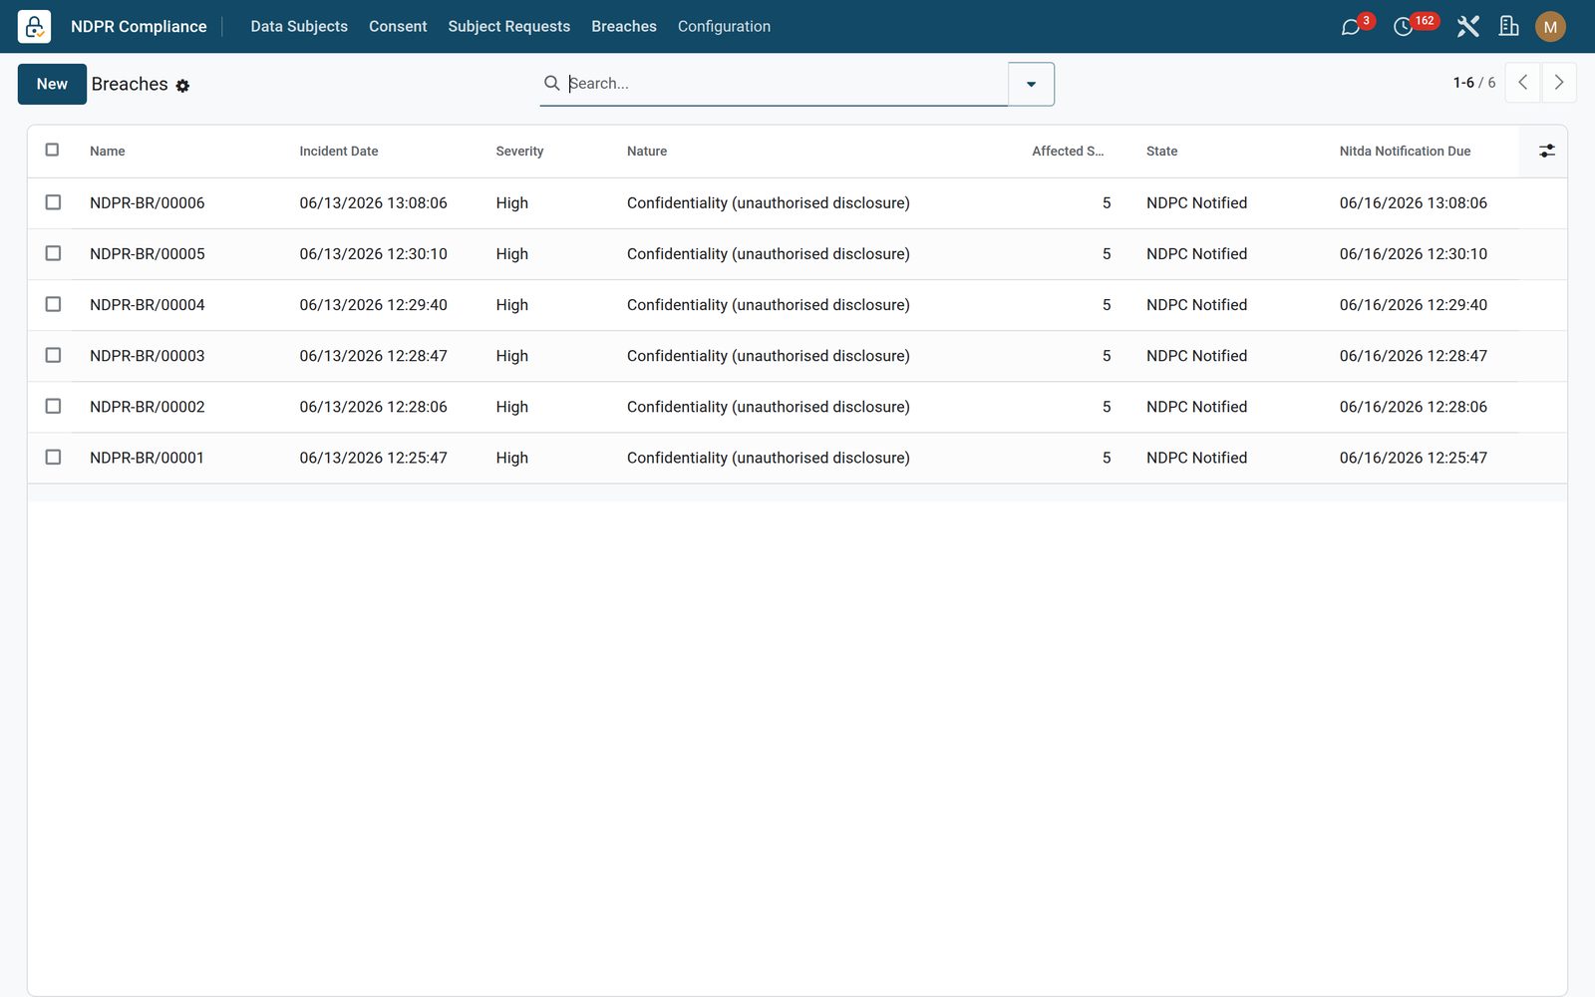
Task: Click into the Search input field
Action: (x=786, y=84)
